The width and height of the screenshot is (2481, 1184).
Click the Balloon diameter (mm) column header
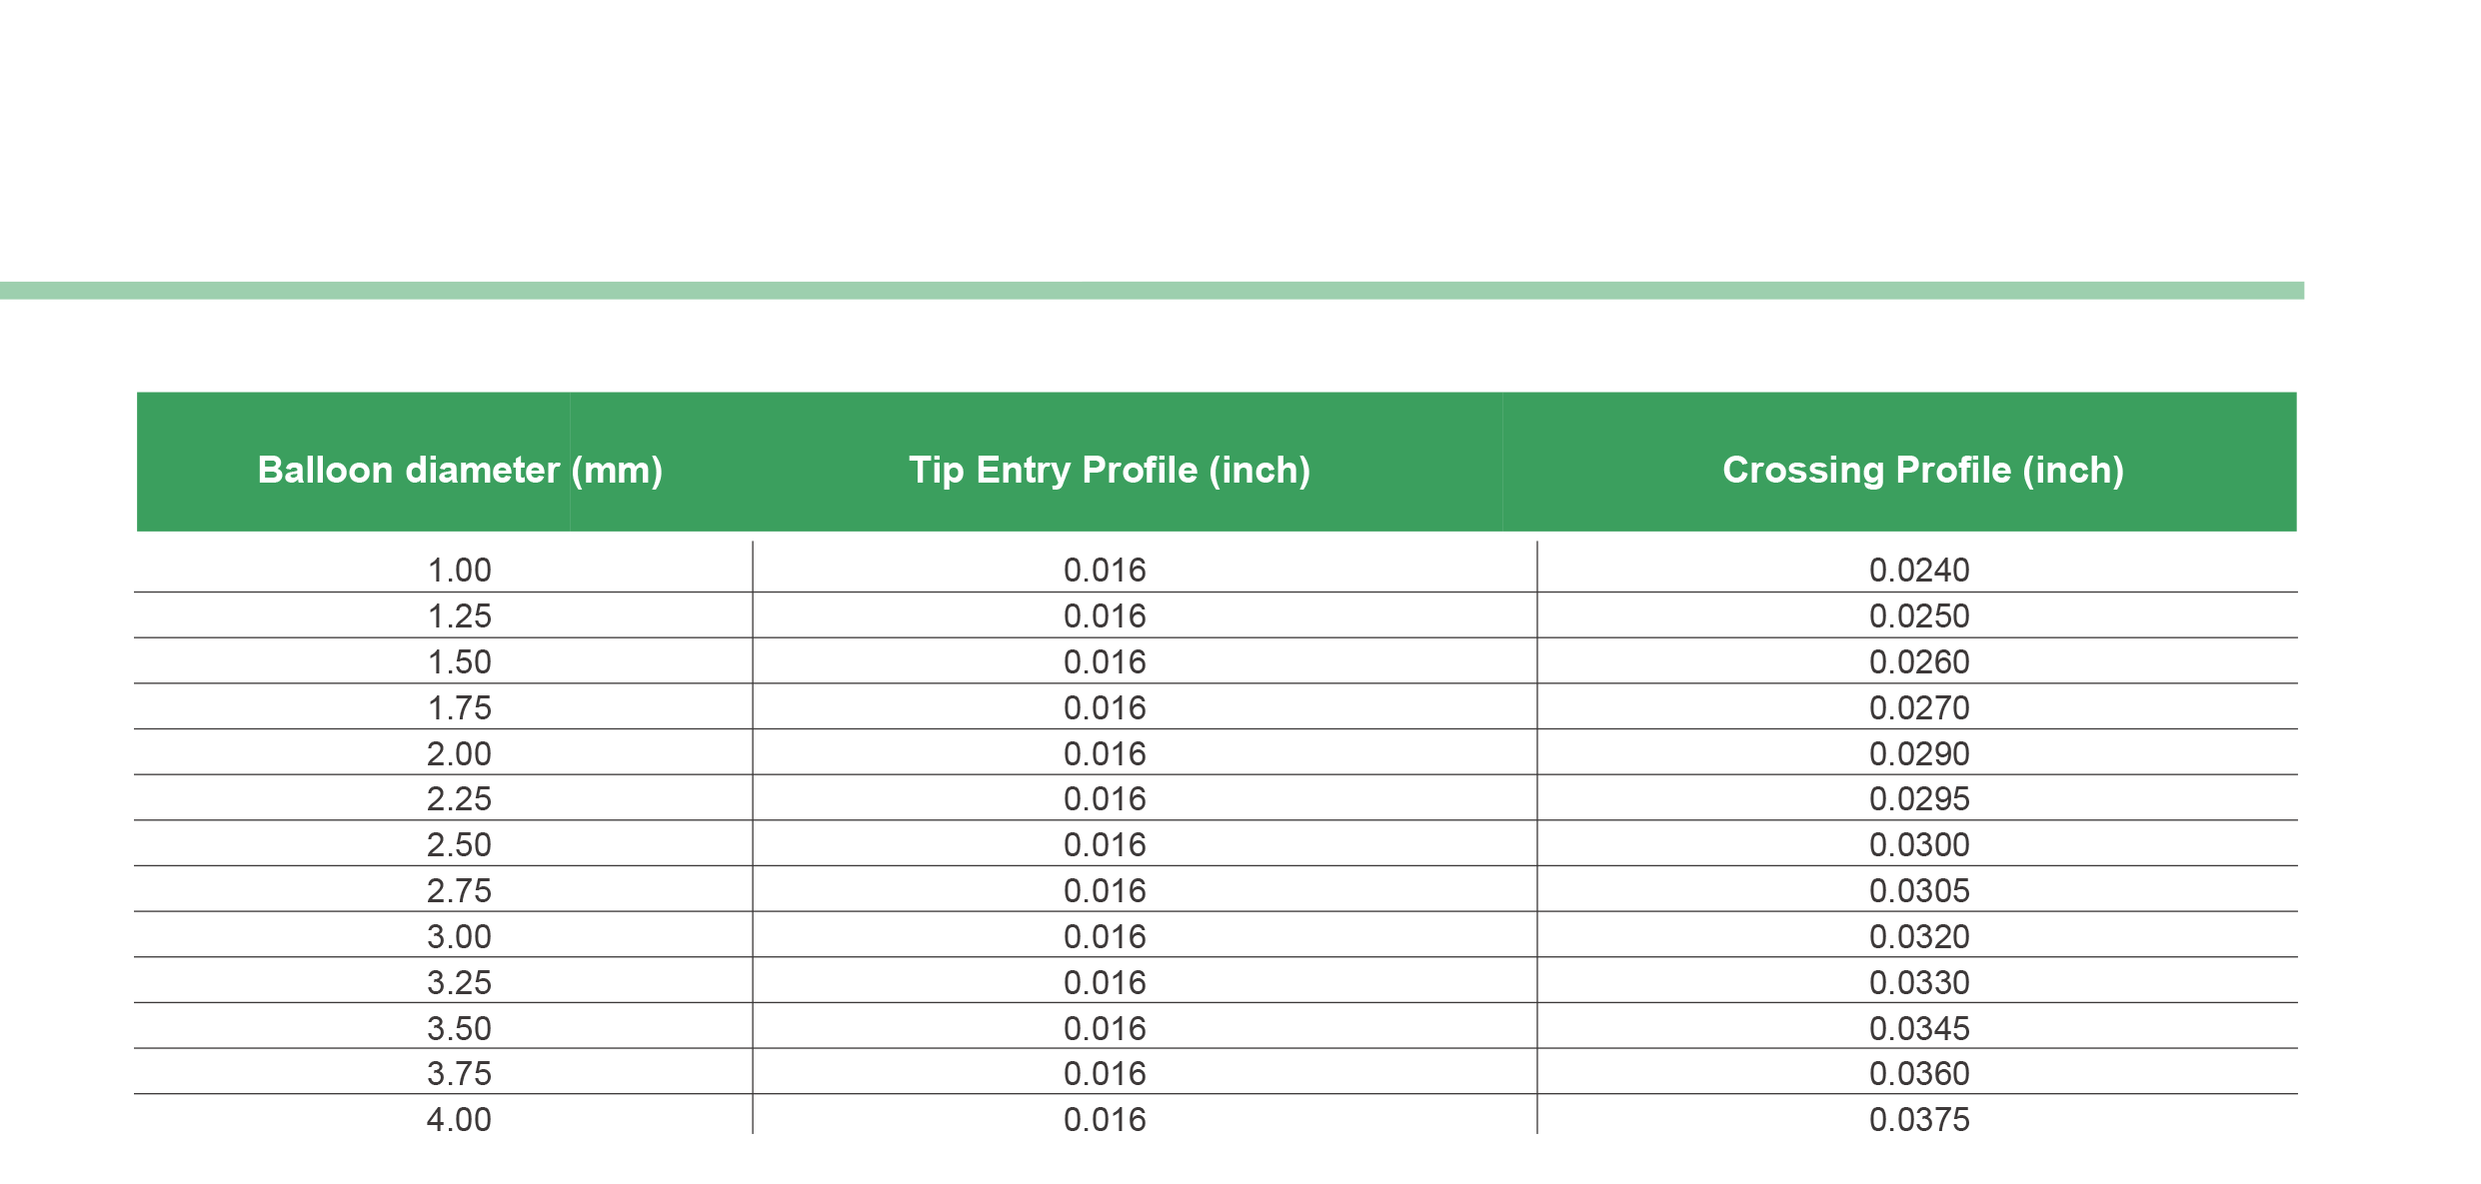pyautogui.click(x=460, y=470)
